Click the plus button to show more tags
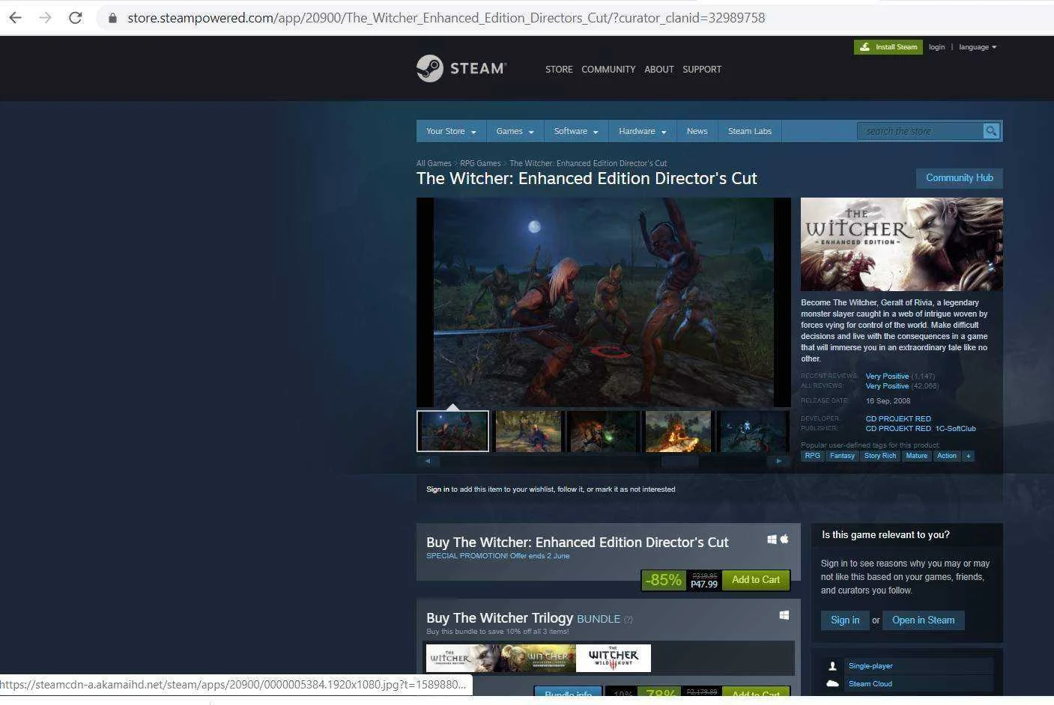Viewport: 1054px width, 705px height. pos(968,456)
